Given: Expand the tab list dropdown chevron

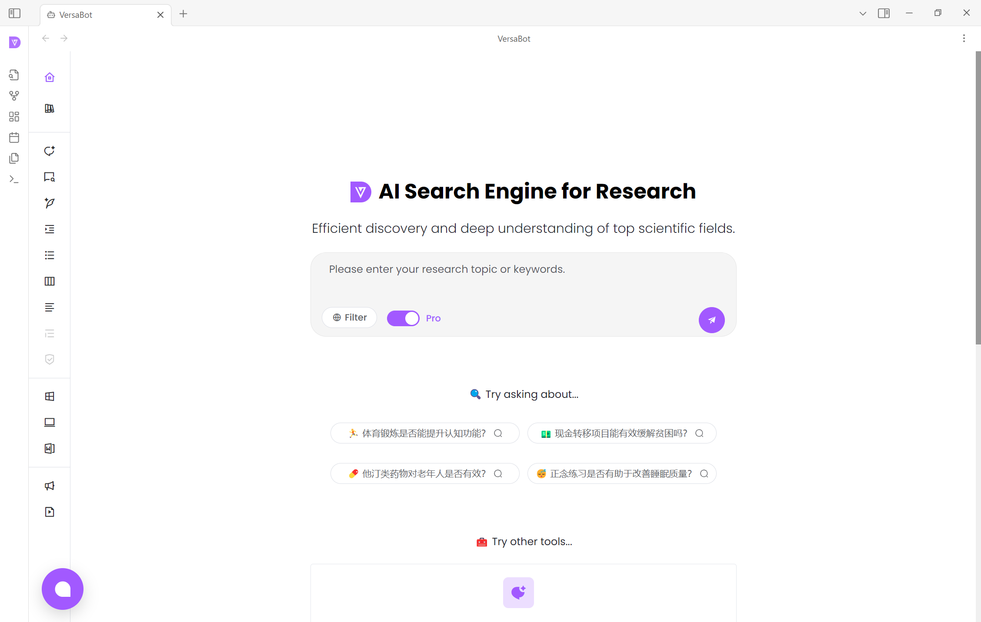Looking at the screenshot, I should (x=863, y=13).
